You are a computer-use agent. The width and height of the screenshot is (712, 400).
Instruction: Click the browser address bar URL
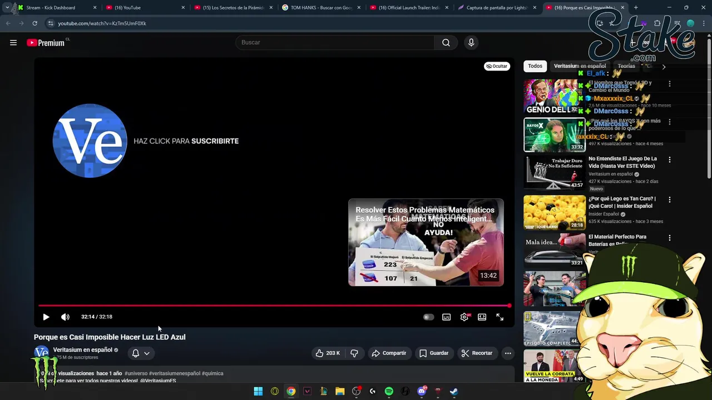(102, 23)
